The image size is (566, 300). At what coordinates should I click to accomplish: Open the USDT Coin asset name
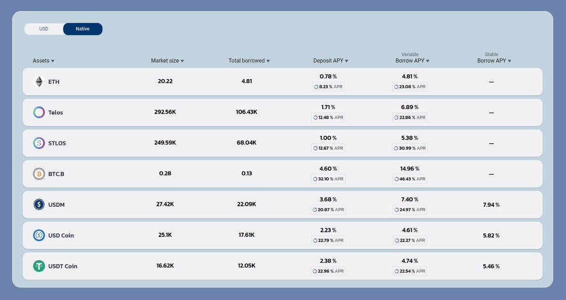pyautogui.click(x=63, y=266)
